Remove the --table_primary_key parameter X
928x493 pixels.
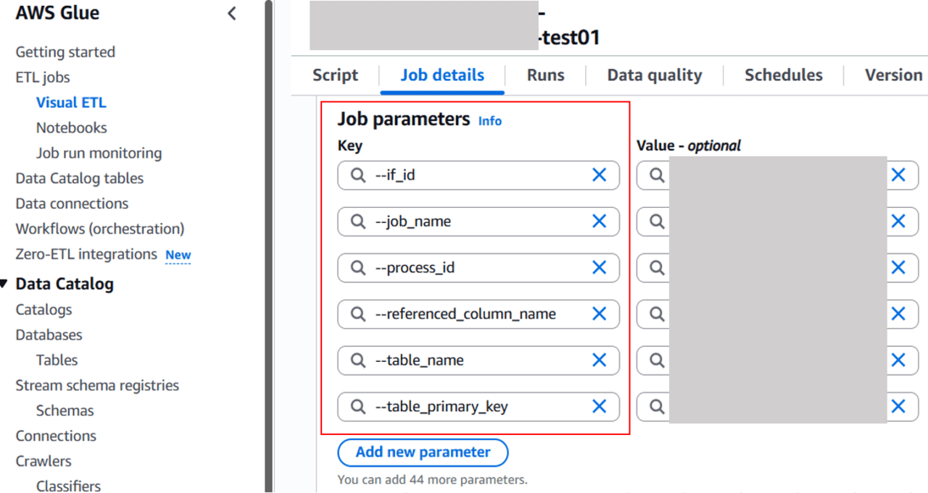click(599, 407)
